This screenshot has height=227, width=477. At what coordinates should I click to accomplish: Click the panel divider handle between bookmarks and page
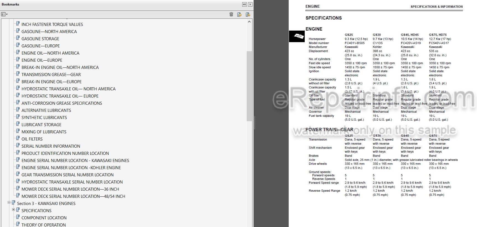(x=254, y=123)
